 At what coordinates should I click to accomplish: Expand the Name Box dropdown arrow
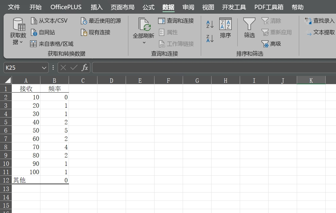44,68
